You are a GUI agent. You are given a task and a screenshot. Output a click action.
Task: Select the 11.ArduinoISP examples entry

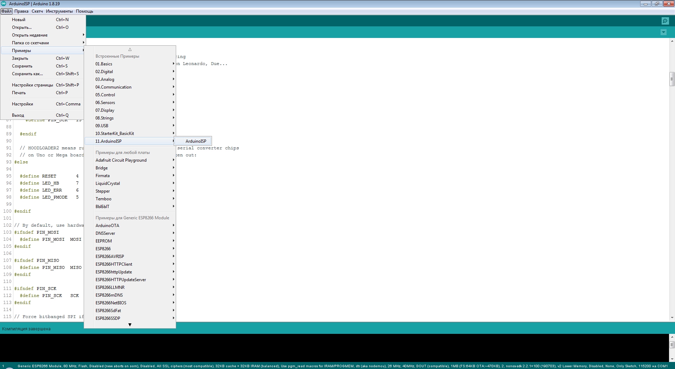130,141
